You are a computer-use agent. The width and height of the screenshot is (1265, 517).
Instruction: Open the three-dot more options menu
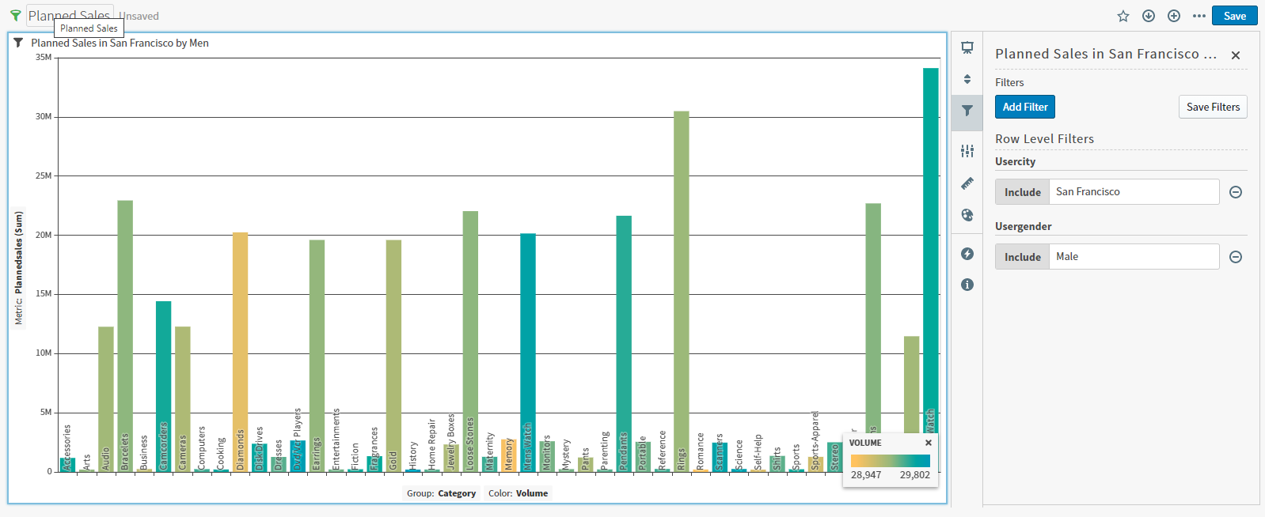click(1199, 16)
